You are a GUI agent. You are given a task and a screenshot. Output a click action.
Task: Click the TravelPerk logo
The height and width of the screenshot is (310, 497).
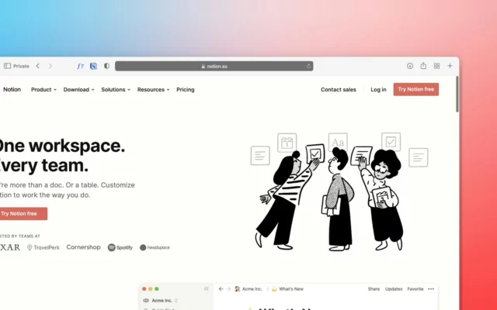43,247
